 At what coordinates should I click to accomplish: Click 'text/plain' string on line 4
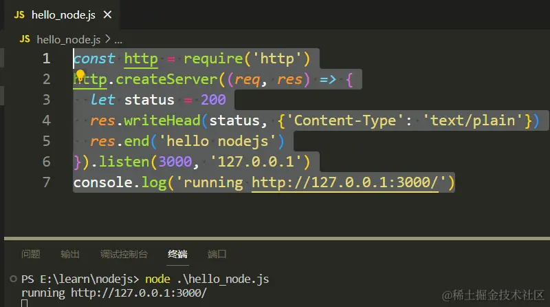[473, 120]
